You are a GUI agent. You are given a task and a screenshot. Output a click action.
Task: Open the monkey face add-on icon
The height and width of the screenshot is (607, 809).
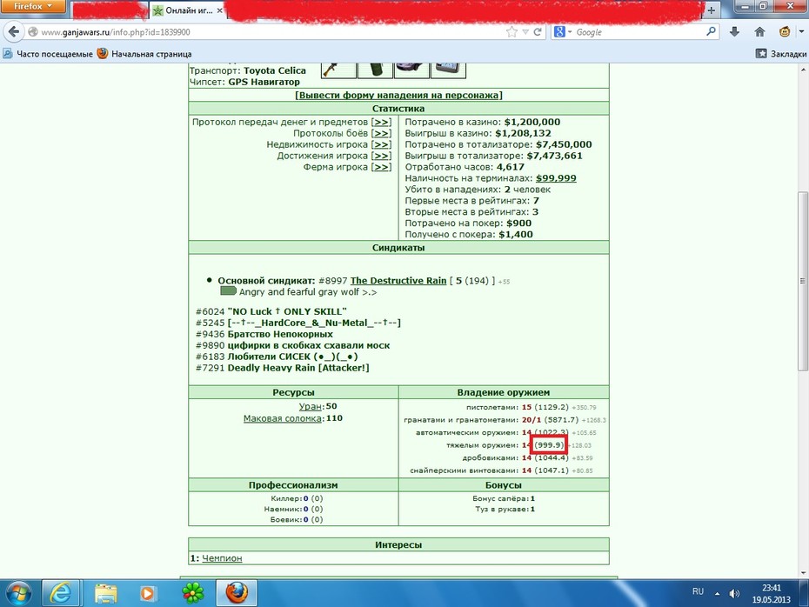(x=785, y=32)
